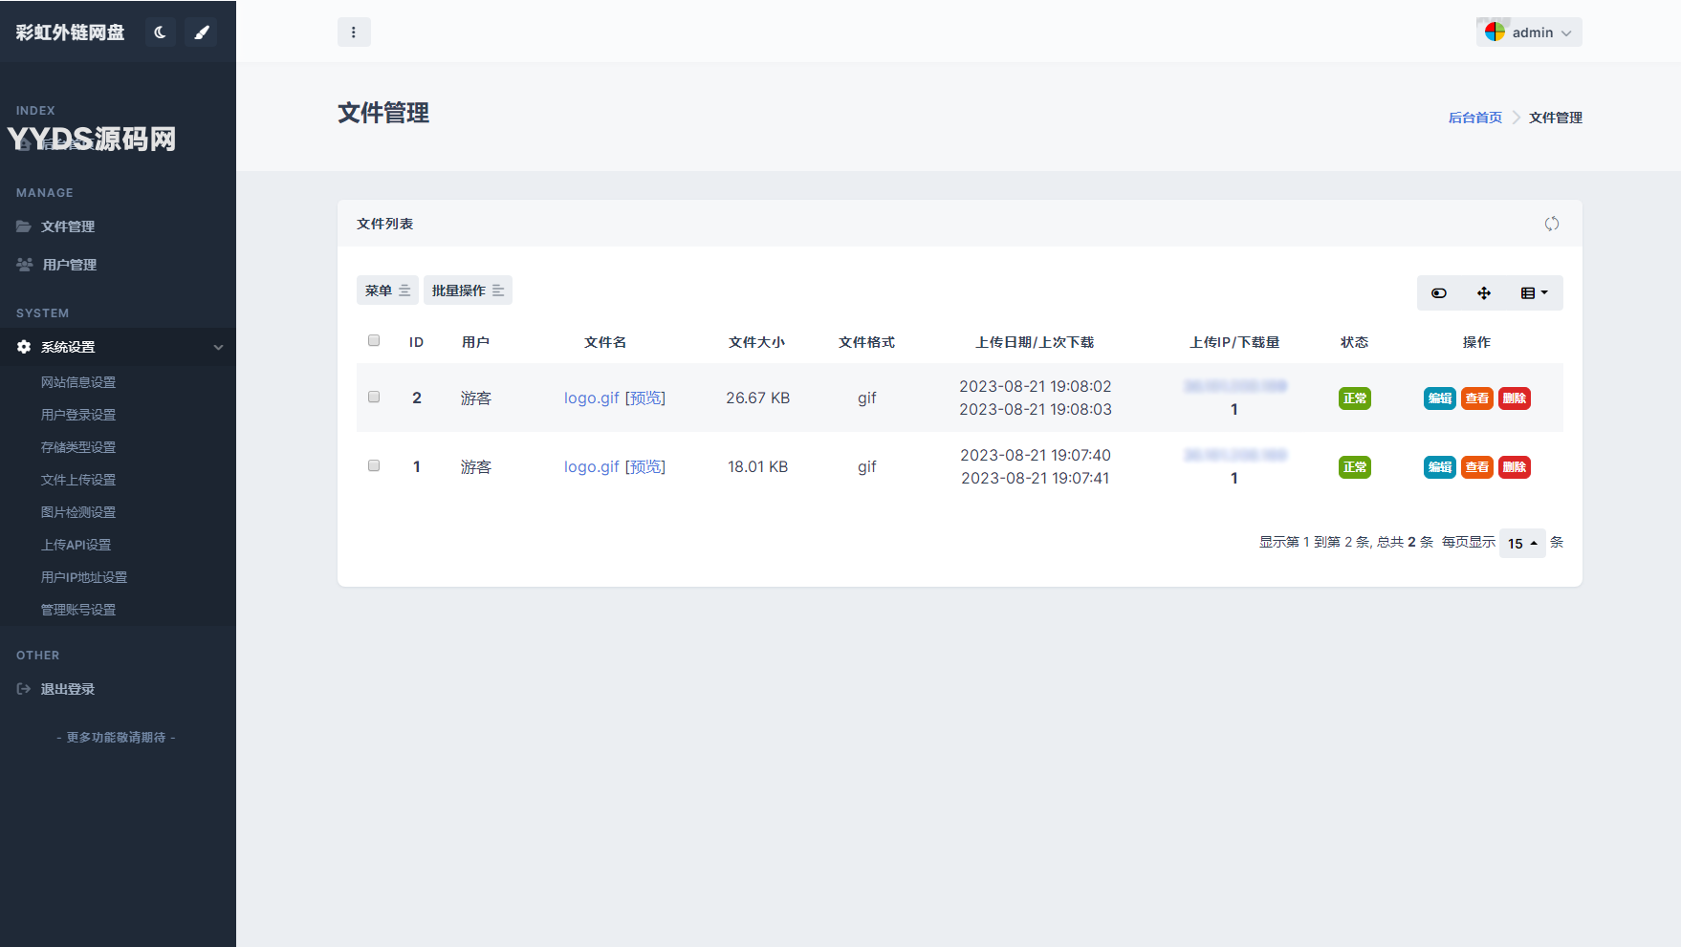Open 用户管理 in the sidebar

(69, 265)
